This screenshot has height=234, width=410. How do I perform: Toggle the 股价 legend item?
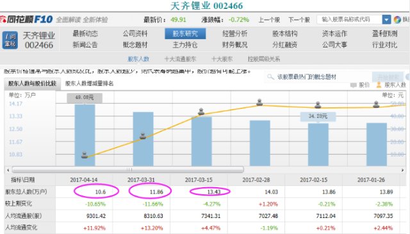(360, 85)
